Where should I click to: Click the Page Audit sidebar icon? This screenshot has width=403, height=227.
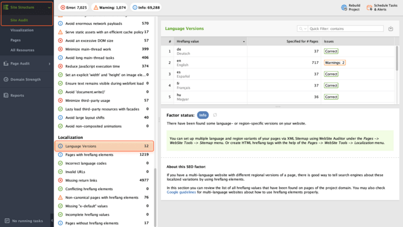pos(6,63)
